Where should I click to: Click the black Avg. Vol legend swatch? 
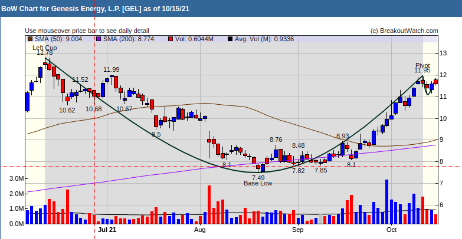(x=230, y=39)
